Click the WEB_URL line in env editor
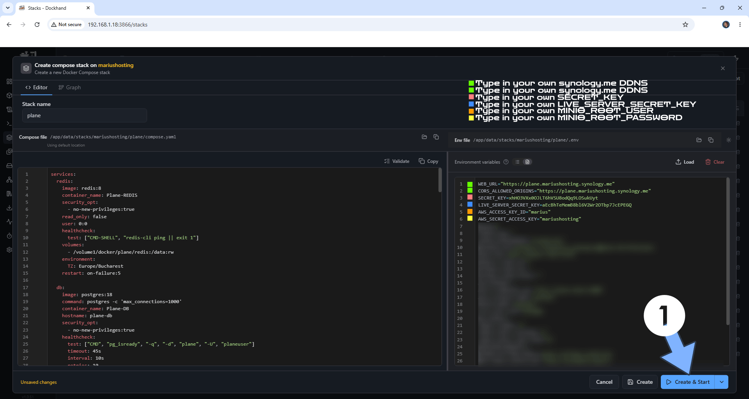Screen dimensions: 749x399 pos(546,184)
